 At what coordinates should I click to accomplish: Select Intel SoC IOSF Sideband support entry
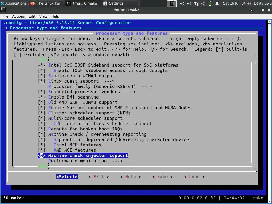(108, 65)
